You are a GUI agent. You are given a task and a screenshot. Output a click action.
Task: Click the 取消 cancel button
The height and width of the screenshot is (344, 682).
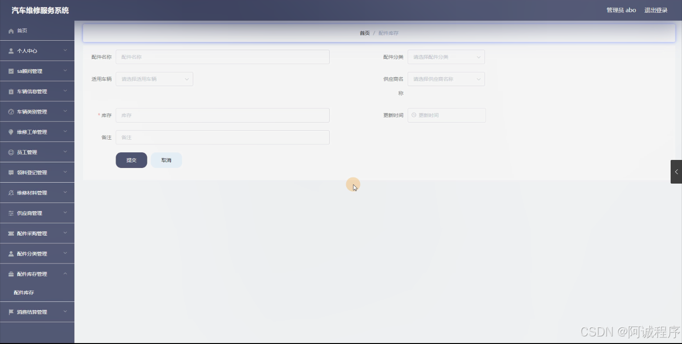166,160
